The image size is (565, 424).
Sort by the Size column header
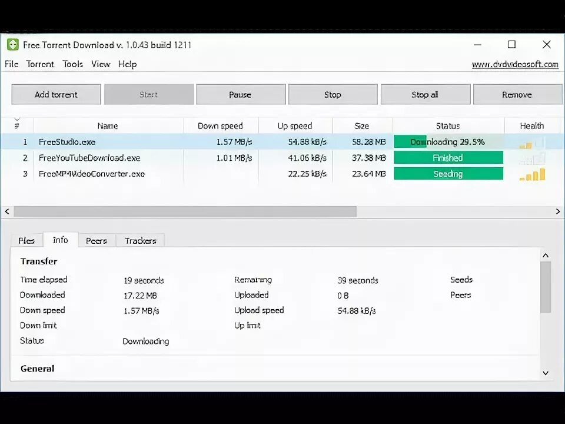(362, 126)
